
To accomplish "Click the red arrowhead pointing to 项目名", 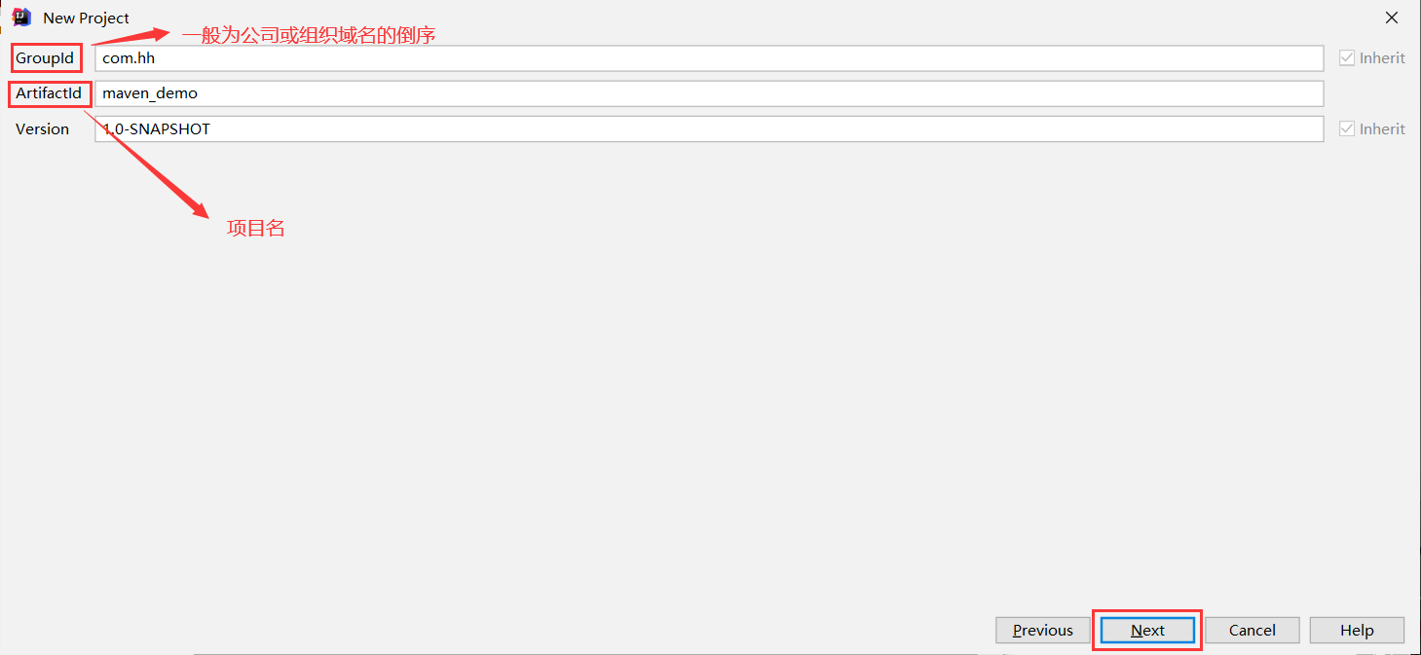I will (x=199, y=207).
